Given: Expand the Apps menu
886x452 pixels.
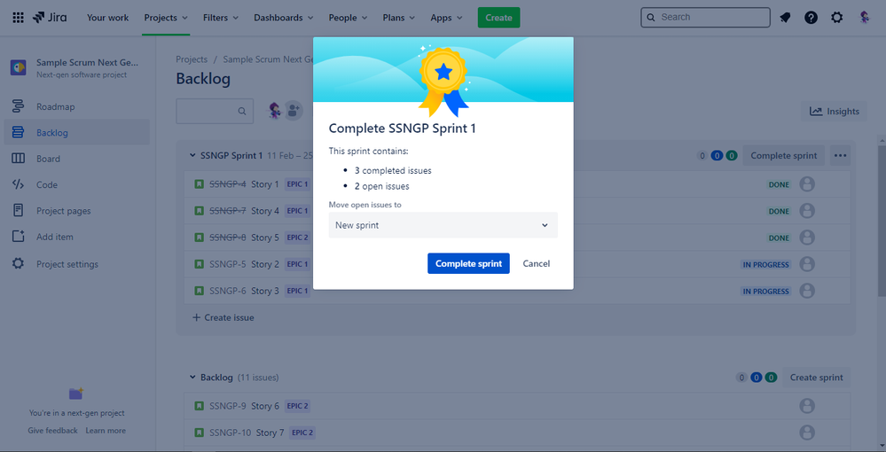Looking at the screenshot, I should [446, 18].
